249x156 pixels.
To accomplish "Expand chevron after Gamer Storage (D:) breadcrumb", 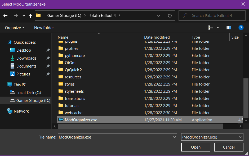I will pos(85,15).
